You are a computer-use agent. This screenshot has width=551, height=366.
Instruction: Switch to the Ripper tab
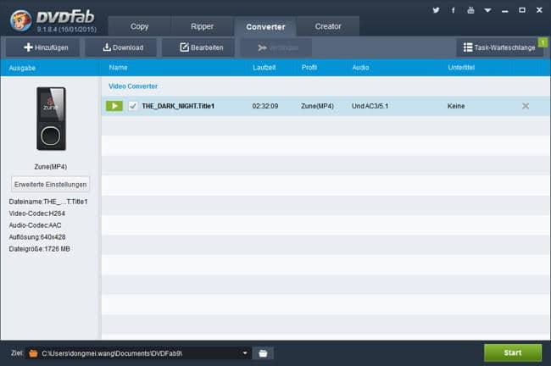(203, 26)
